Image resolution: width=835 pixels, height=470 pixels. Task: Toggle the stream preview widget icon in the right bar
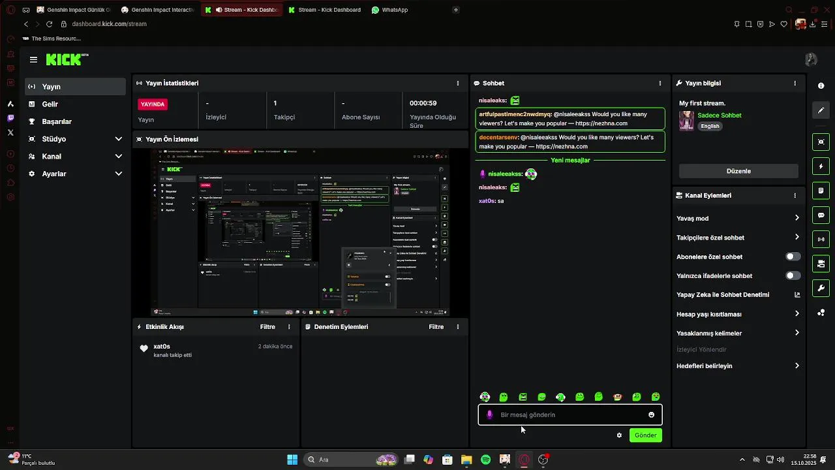pos(821,142)
